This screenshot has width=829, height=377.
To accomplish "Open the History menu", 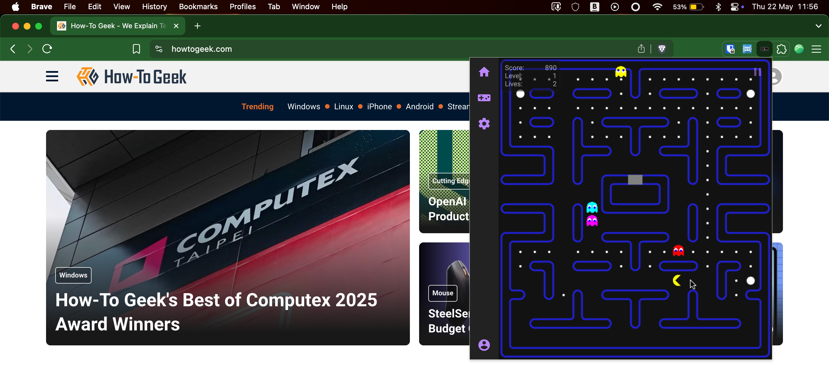I will pyautogui.click(x=154, y=7).
